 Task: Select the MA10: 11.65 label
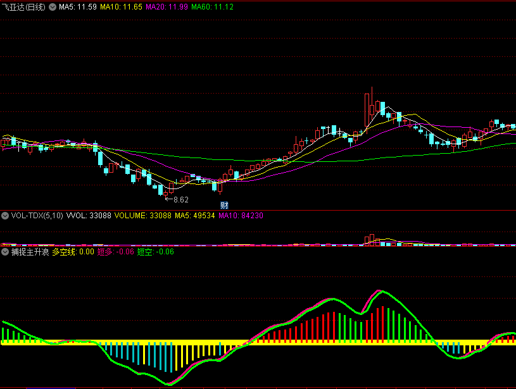pos(121,7)
